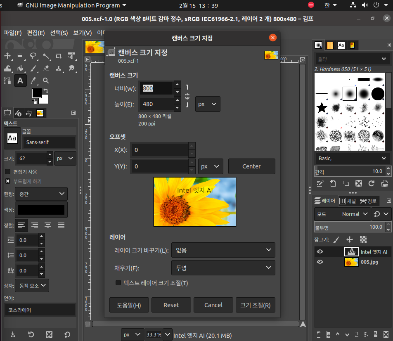Toggle lock pixels brush icon
The height and width of the screenshot is (341, 393).
(x=336, y=240)
